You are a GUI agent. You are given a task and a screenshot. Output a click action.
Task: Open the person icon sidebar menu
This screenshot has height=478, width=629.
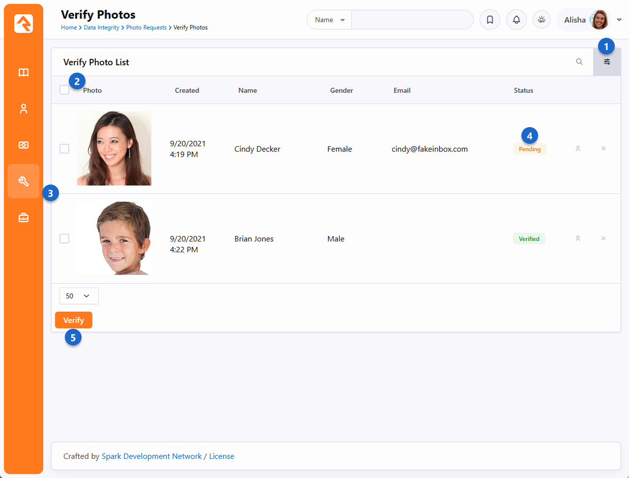[x=24, y=109]
